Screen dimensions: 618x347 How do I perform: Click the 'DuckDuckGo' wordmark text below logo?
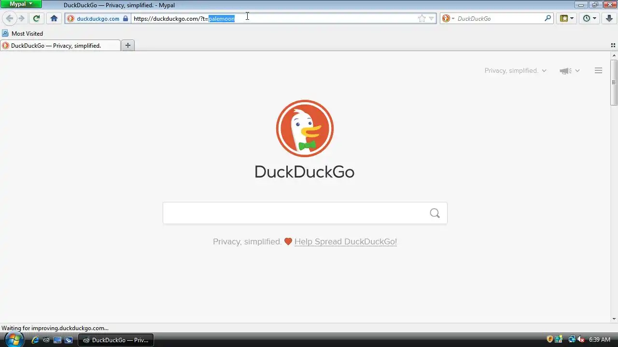(x=305, y=172)
